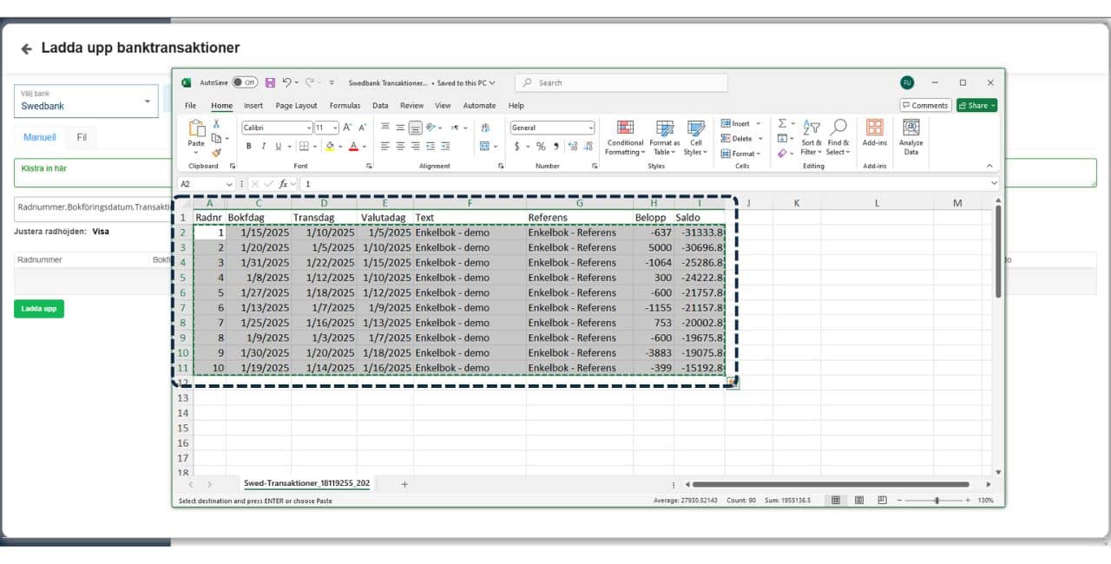The image size is (1111, 564).
Task: Click the green Ladda upp button
Action: [x=39, y=308]
